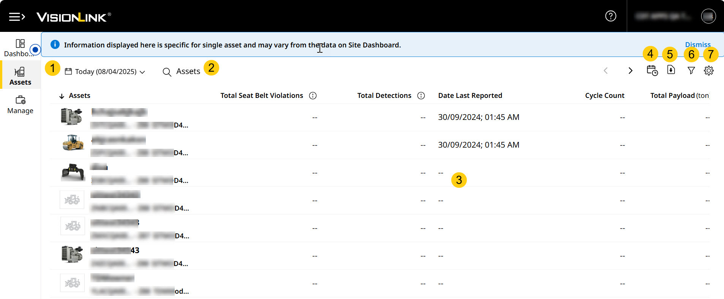Expand the Today (08/04/2025) date dropdown
Screen dimensions: 724x299
click(x=105, y=72)
